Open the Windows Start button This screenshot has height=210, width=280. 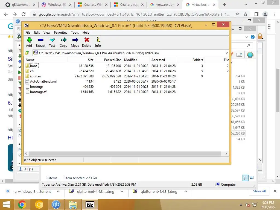(x=7, y=205)
